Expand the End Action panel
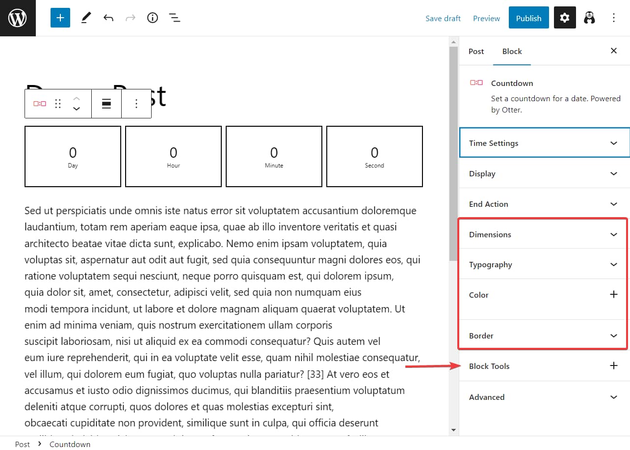This screenshot has width=630, height=450. coord(545,204)
